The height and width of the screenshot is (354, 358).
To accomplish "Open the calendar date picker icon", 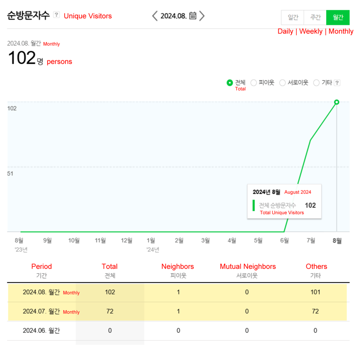I will pos(193,16).
